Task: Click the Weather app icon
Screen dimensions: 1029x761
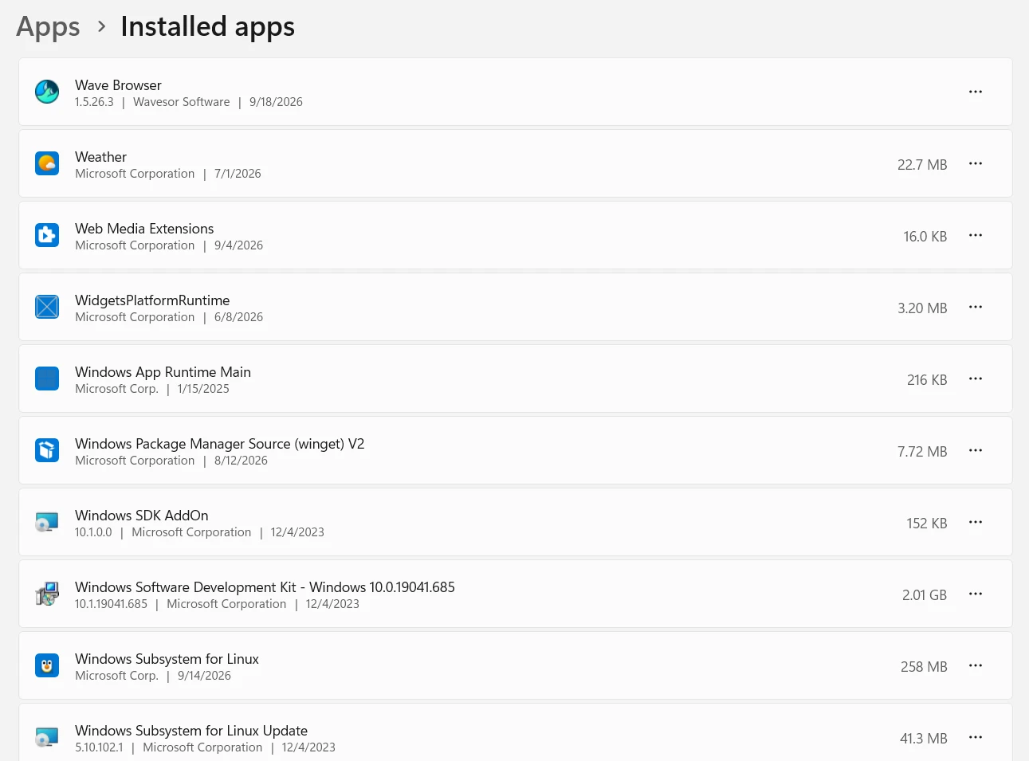Action: (x=47, y=163)
